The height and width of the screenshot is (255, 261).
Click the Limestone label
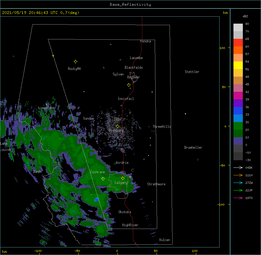pos(46,108)
